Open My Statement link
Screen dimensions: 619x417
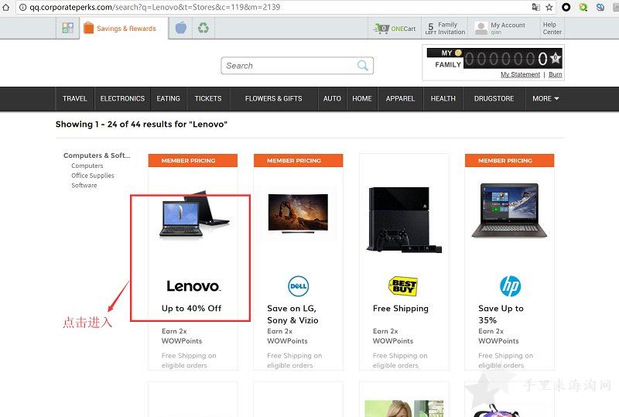(520, 74)
